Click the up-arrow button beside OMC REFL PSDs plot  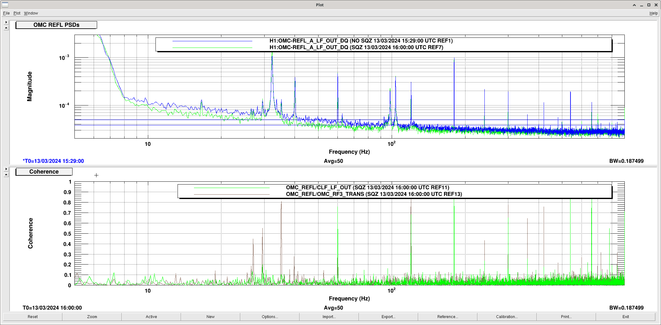[x=6, y=28]
